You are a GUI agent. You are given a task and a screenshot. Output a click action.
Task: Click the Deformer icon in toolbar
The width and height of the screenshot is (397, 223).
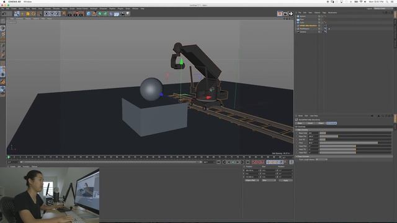pyautogui.click(x=111, y=14)
